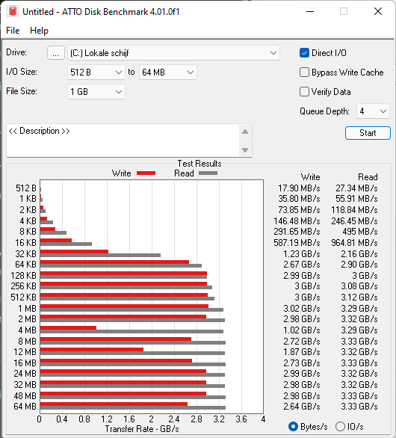Open the File Size 1 GB dropdown
This screenshot has width=396, height=438.
pos(96,92)
